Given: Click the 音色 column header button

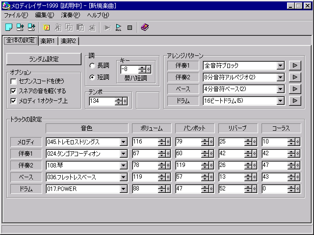Looking at the screenshot, I should [x=87, y=128].
